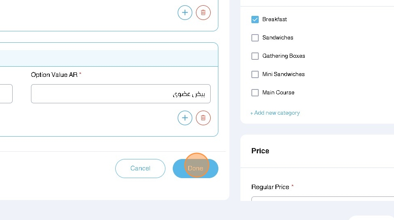394x220 pixels.
Task: Select the Main Course checkbox
Action: coord(255,93)
